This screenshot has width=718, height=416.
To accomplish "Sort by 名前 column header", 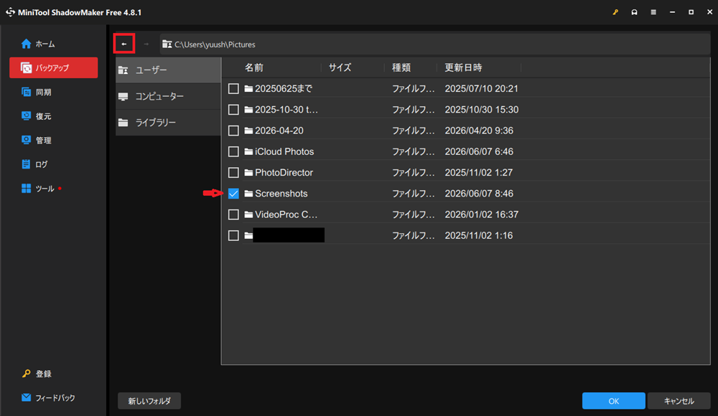I will pos(253,67).
